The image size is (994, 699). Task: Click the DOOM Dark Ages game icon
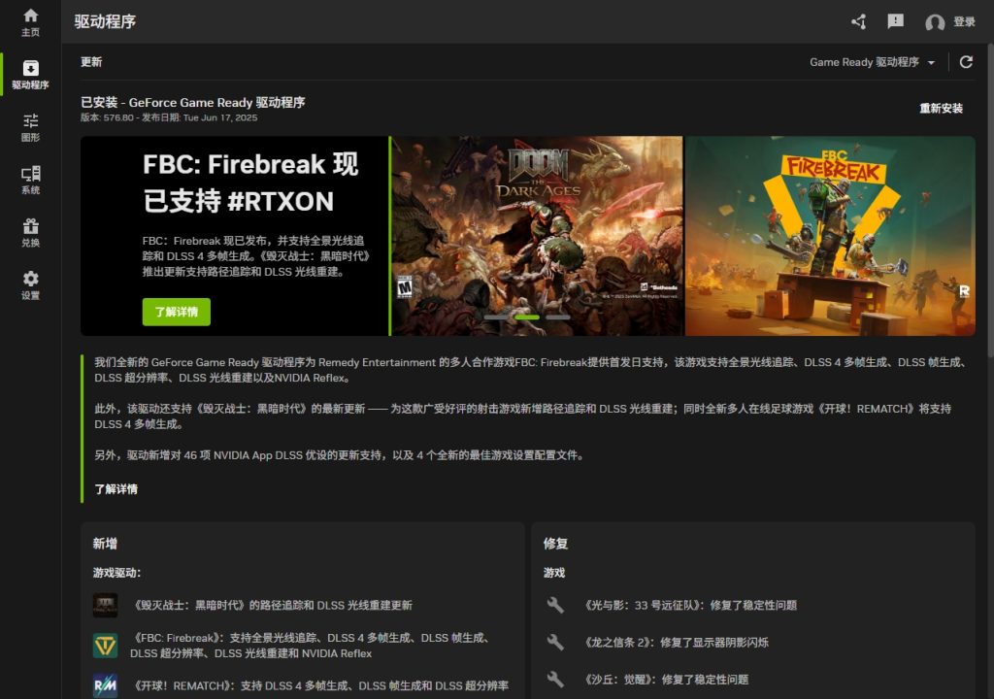click(105, 605)
